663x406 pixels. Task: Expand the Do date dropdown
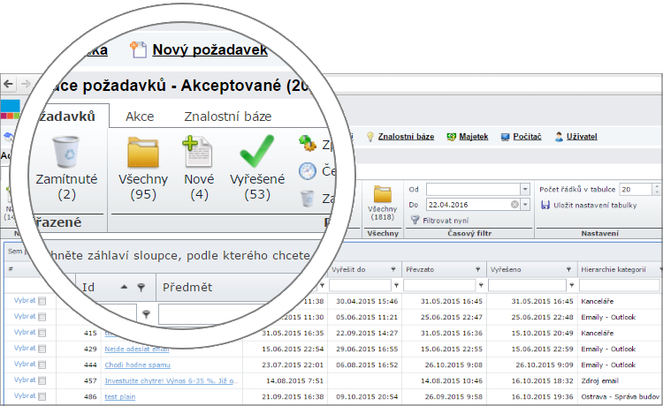527,205
